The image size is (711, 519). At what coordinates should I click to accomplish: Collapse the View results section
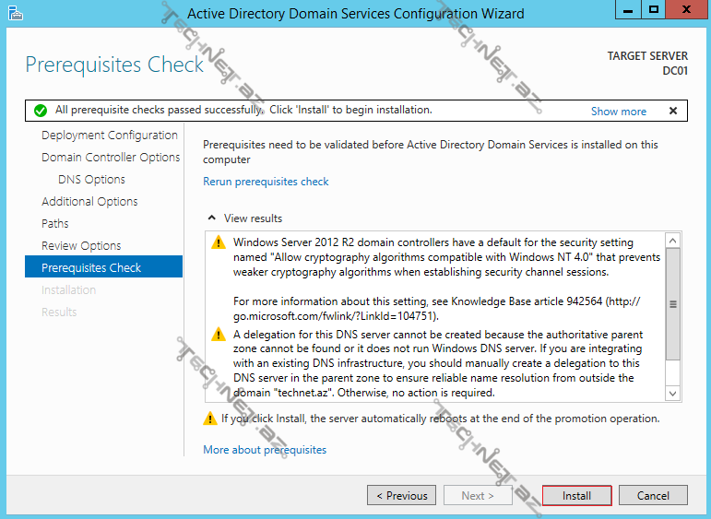point(213,218)
